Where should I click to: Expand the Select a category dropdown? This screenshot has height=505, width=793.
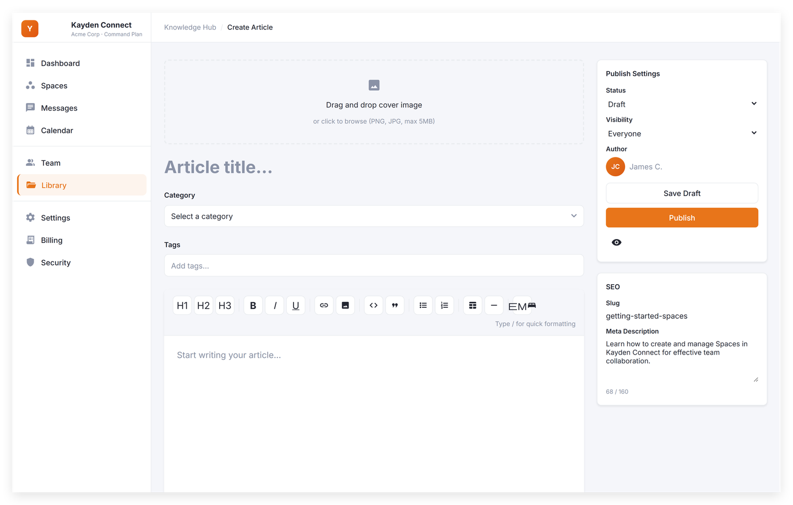click(374, 216)
